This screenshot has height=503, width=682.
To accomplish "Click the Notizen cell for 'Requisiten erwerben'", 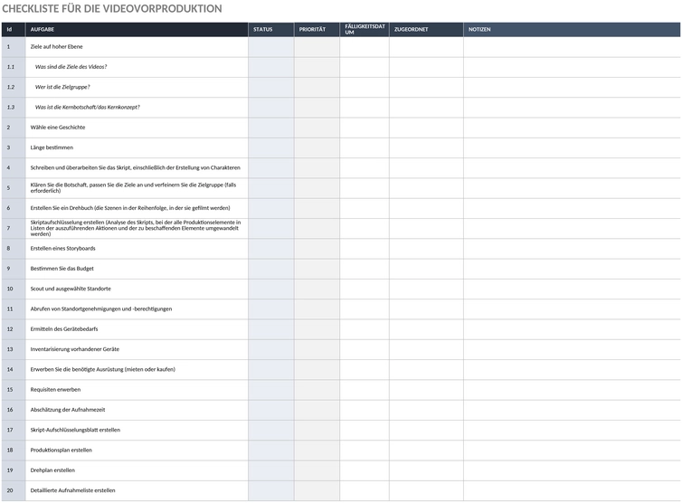I will coord(572,389).
